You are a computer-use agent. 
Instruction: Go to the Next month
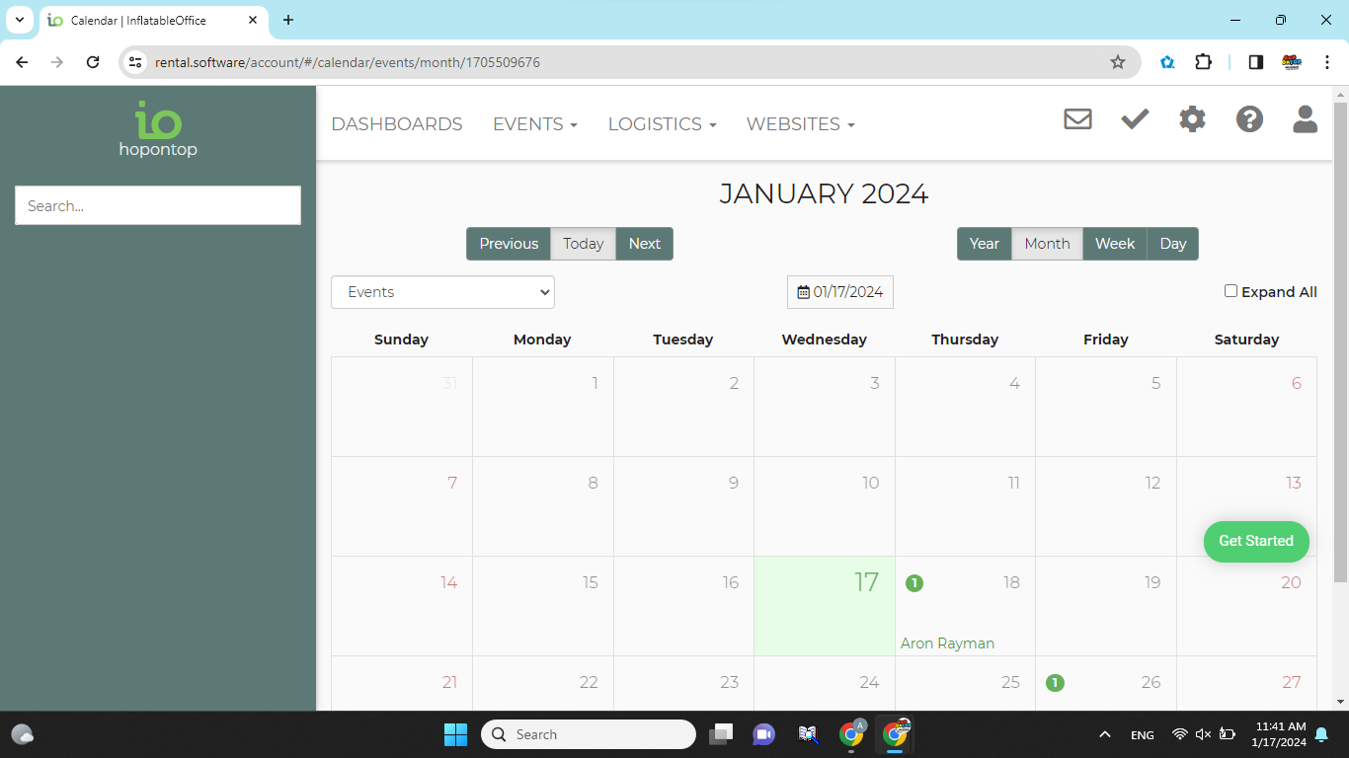click(x=644, y=244)
